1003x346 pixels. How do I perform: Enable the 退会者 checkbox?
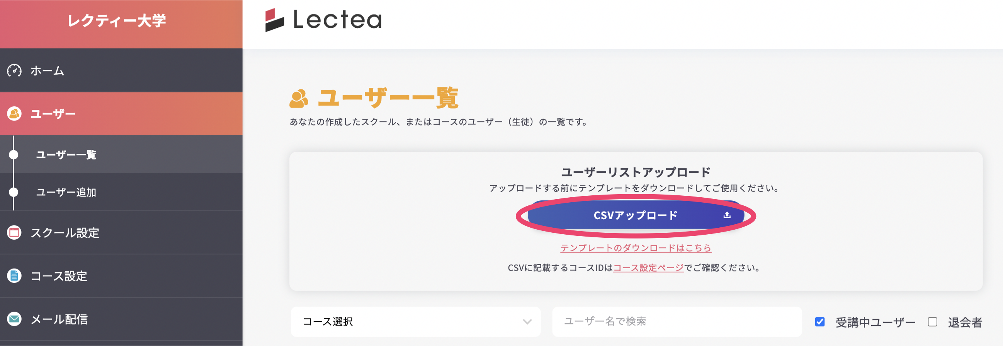(932, 322)
